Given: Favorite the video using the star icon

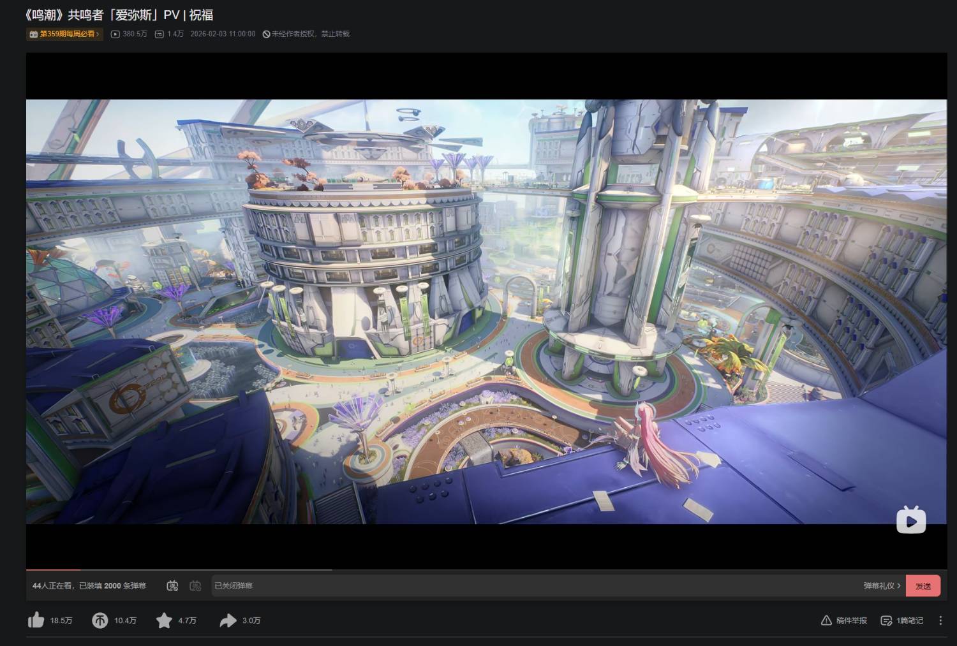Looking at the screenshot, I should tap(164, 620).
